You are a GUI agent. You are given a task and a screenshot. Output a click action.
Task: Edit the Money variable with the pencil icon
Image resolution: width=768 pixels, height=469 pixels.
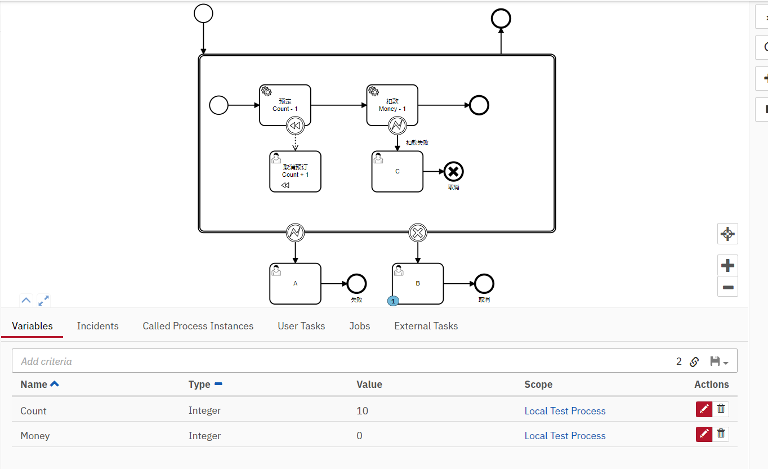(704, 434)
